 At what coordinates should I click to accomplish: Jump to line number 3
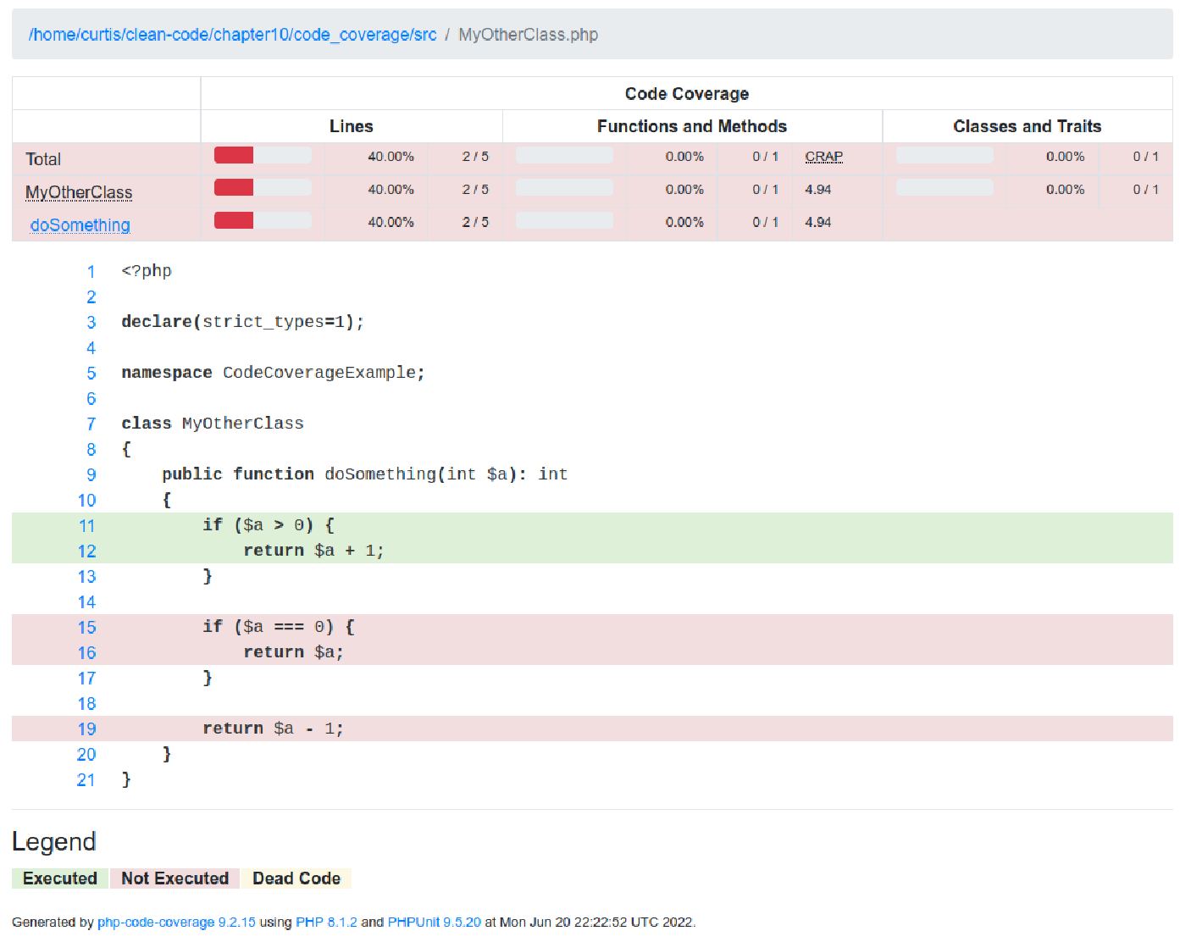point(91,323)
